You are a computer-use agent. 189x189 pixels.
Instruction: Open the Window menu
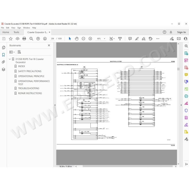26,28
